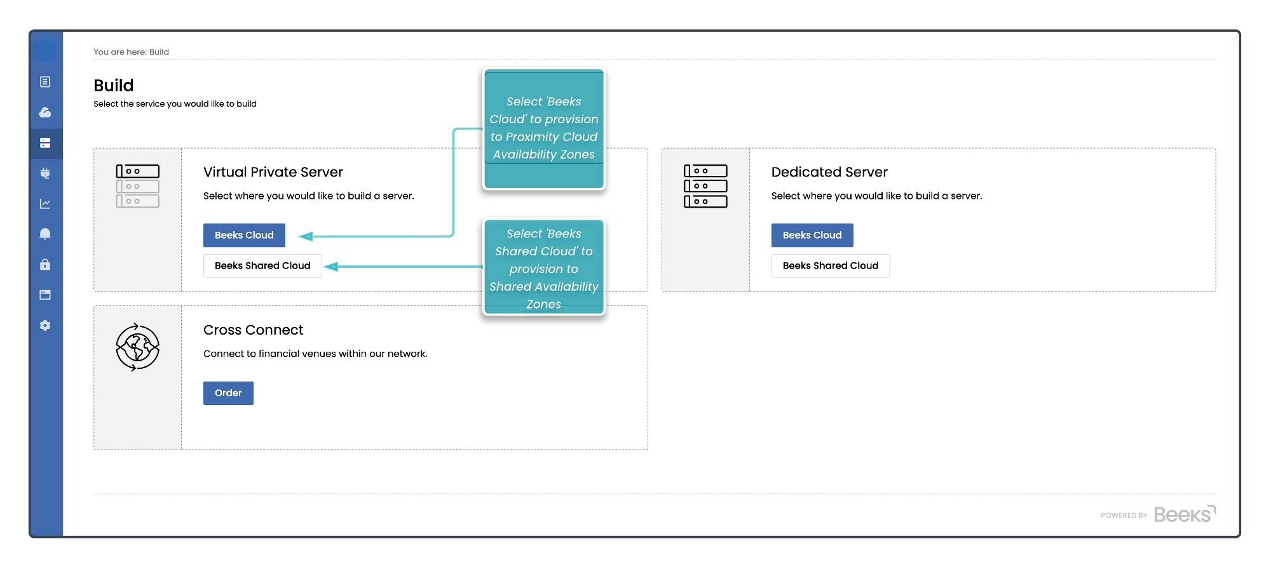Click the cloud icon in sidebar
Screen dimensions: 1271x567
(45, 112)
